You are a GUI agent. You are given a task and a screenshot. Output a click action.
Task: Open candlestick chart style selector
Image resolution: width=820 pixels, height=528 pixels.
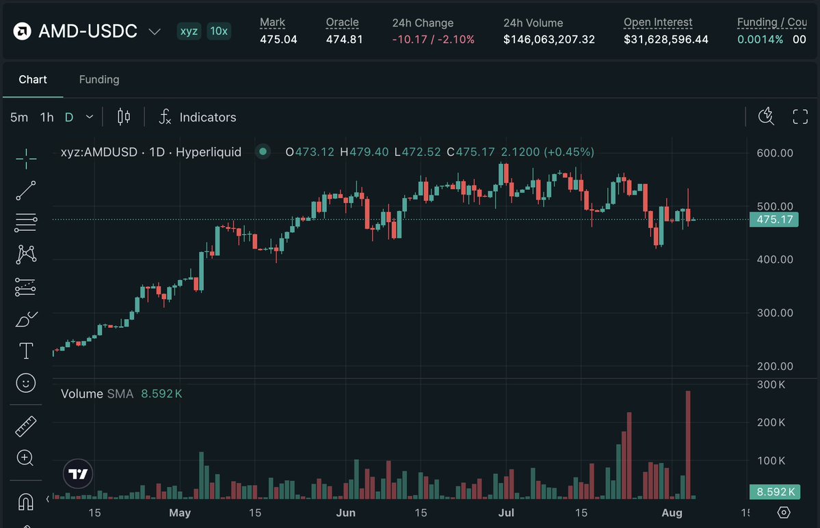(123, 117)
